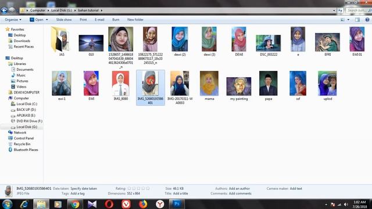Click Burn in the toolbar
372x209 pixels.
coord(116,20)
